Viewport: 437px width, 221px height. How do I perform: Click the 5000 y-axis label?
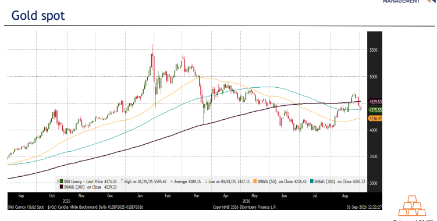[374, 77]
